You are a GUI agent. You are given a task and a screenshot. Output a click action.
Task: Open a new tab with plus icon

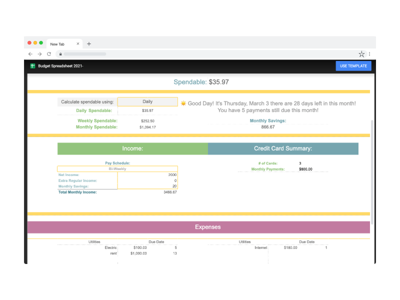tap(89, 44)
